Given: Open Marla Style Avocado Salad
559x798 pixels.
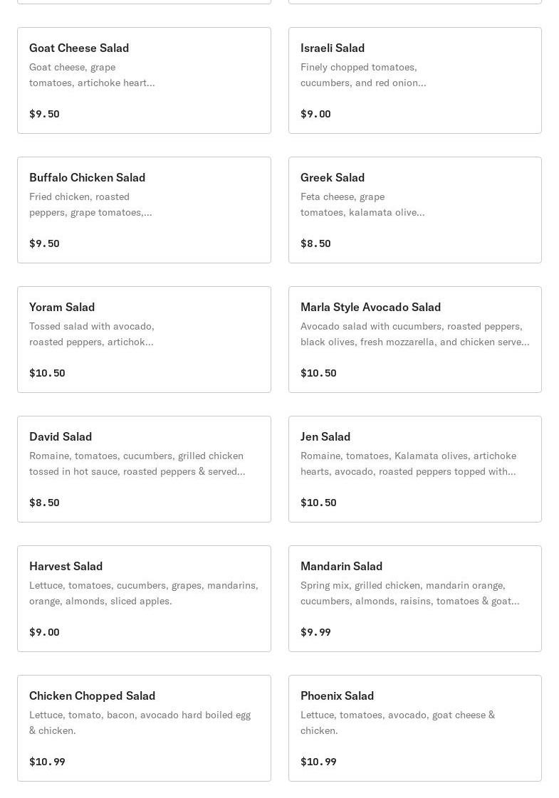Looking at the screenshot, I should click(415, 340).
